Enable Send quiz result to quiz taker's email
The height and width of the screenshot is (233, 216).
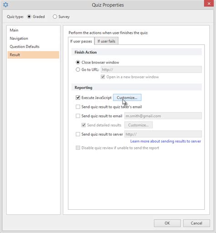click(x=78, y=107)
